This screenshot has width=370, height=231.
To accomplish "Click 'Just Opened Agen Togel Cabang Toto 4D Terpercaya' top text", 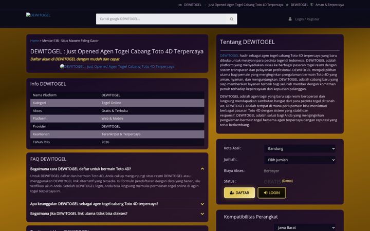I will pyautogui.click(x=246, y=5).
